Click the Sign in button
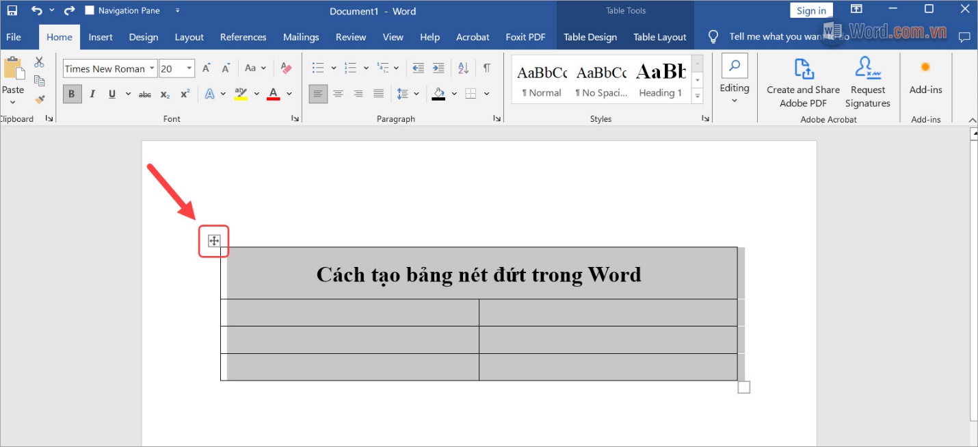978x447 pixels. (x=811, y=10)
